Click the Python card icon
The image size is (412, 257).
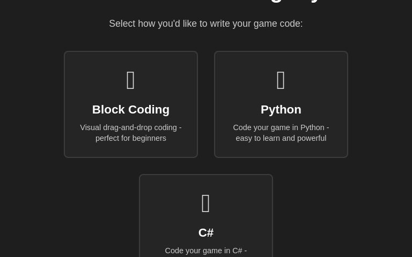tap(281, 80)
